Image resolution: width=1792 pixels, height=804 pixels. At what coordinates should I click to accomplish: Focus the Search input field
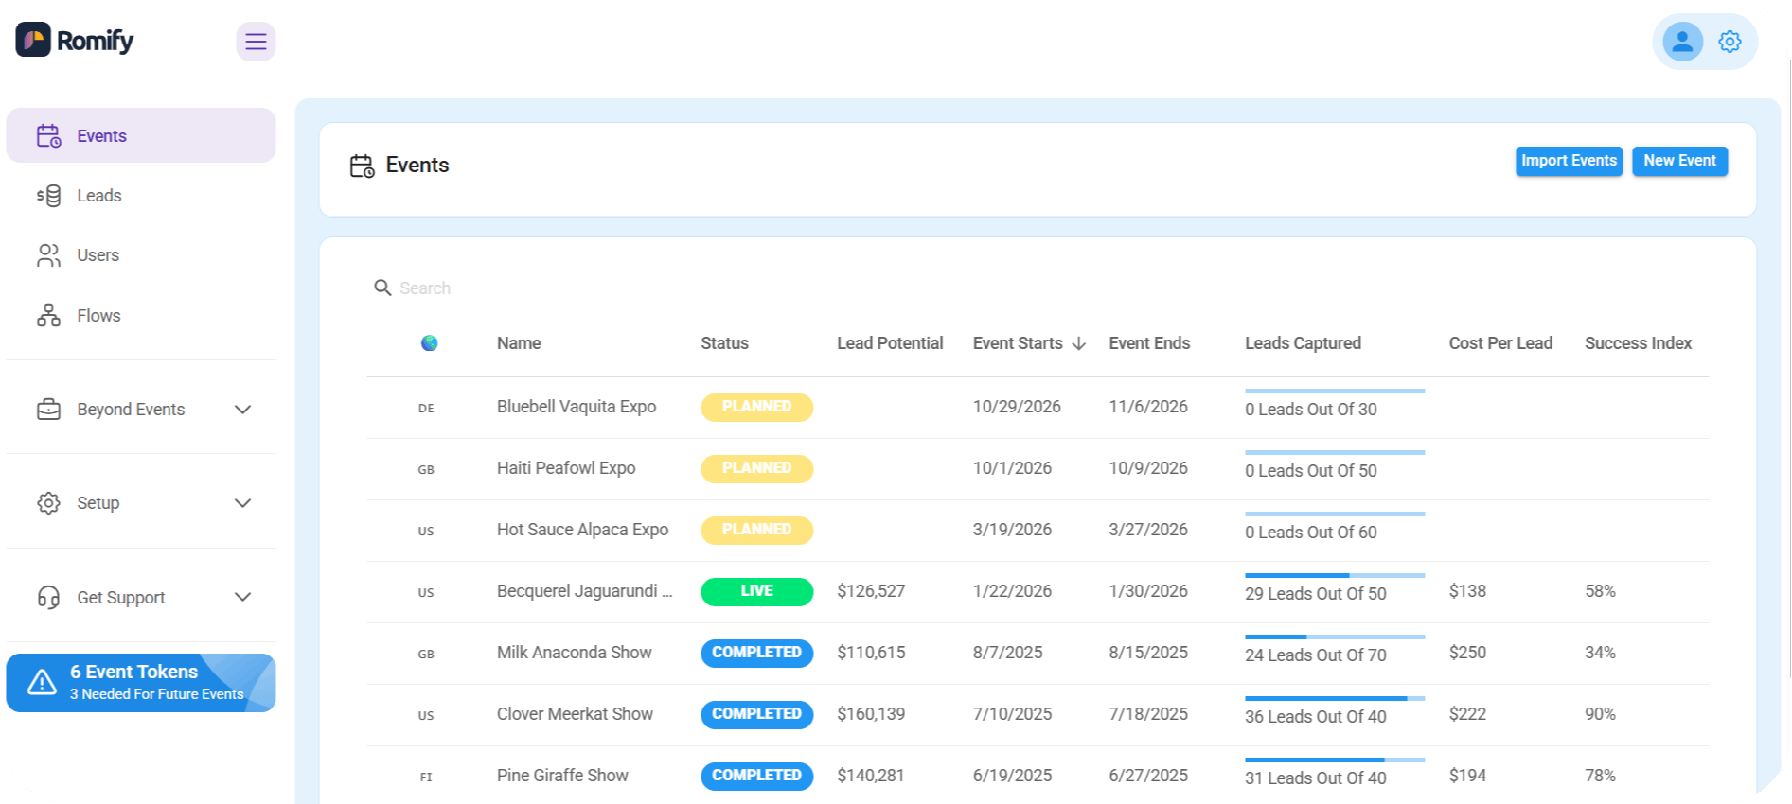click(x=511, y=288)
